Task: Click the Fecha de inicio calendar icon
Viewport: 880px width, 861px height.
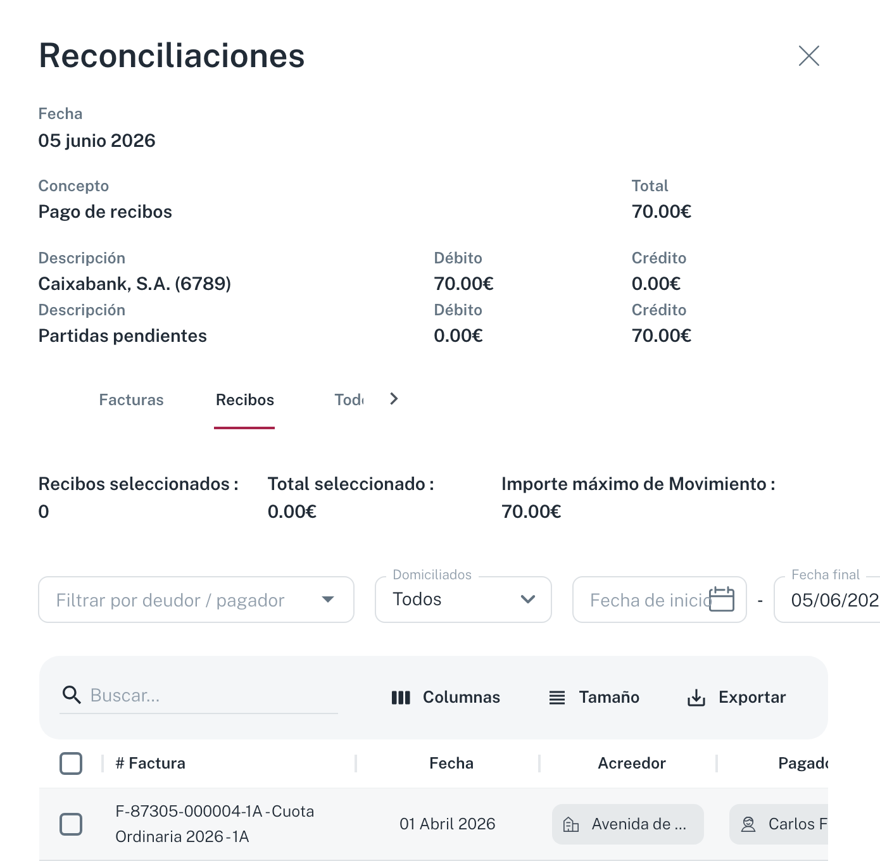Action: coord(722,599)
